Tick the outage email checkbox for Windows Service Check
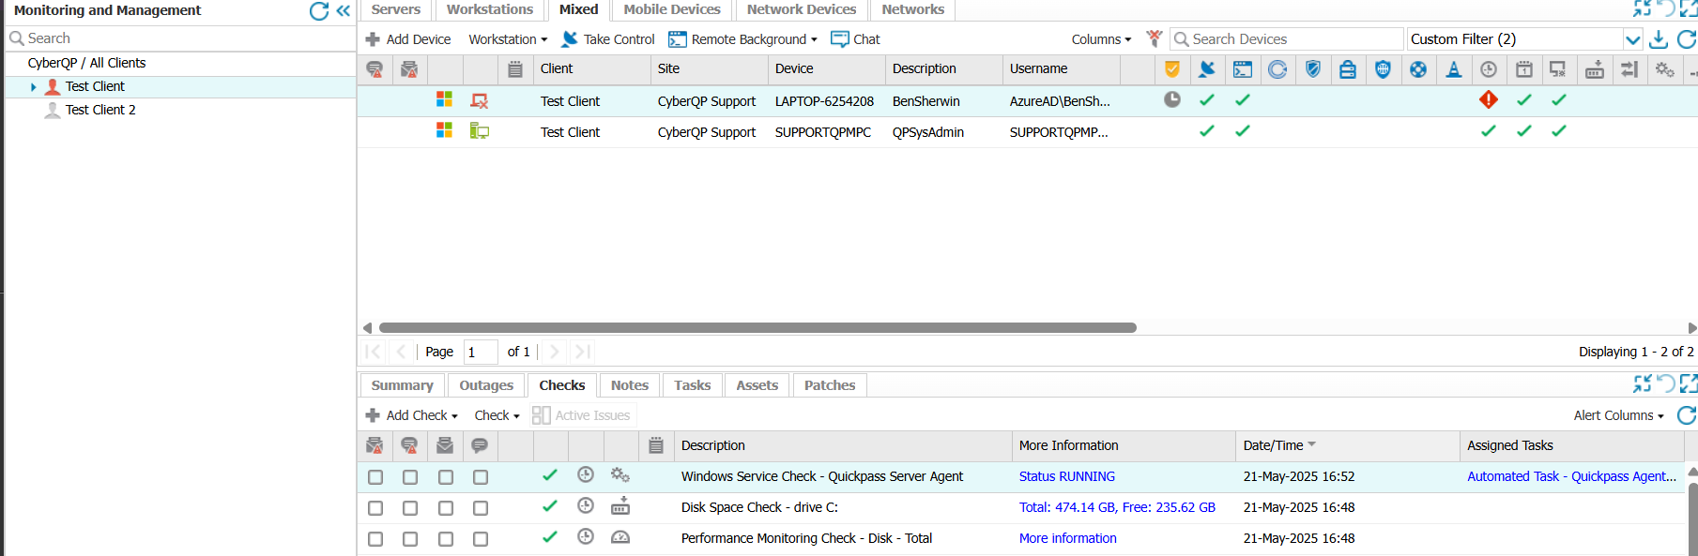 [375, 477]
